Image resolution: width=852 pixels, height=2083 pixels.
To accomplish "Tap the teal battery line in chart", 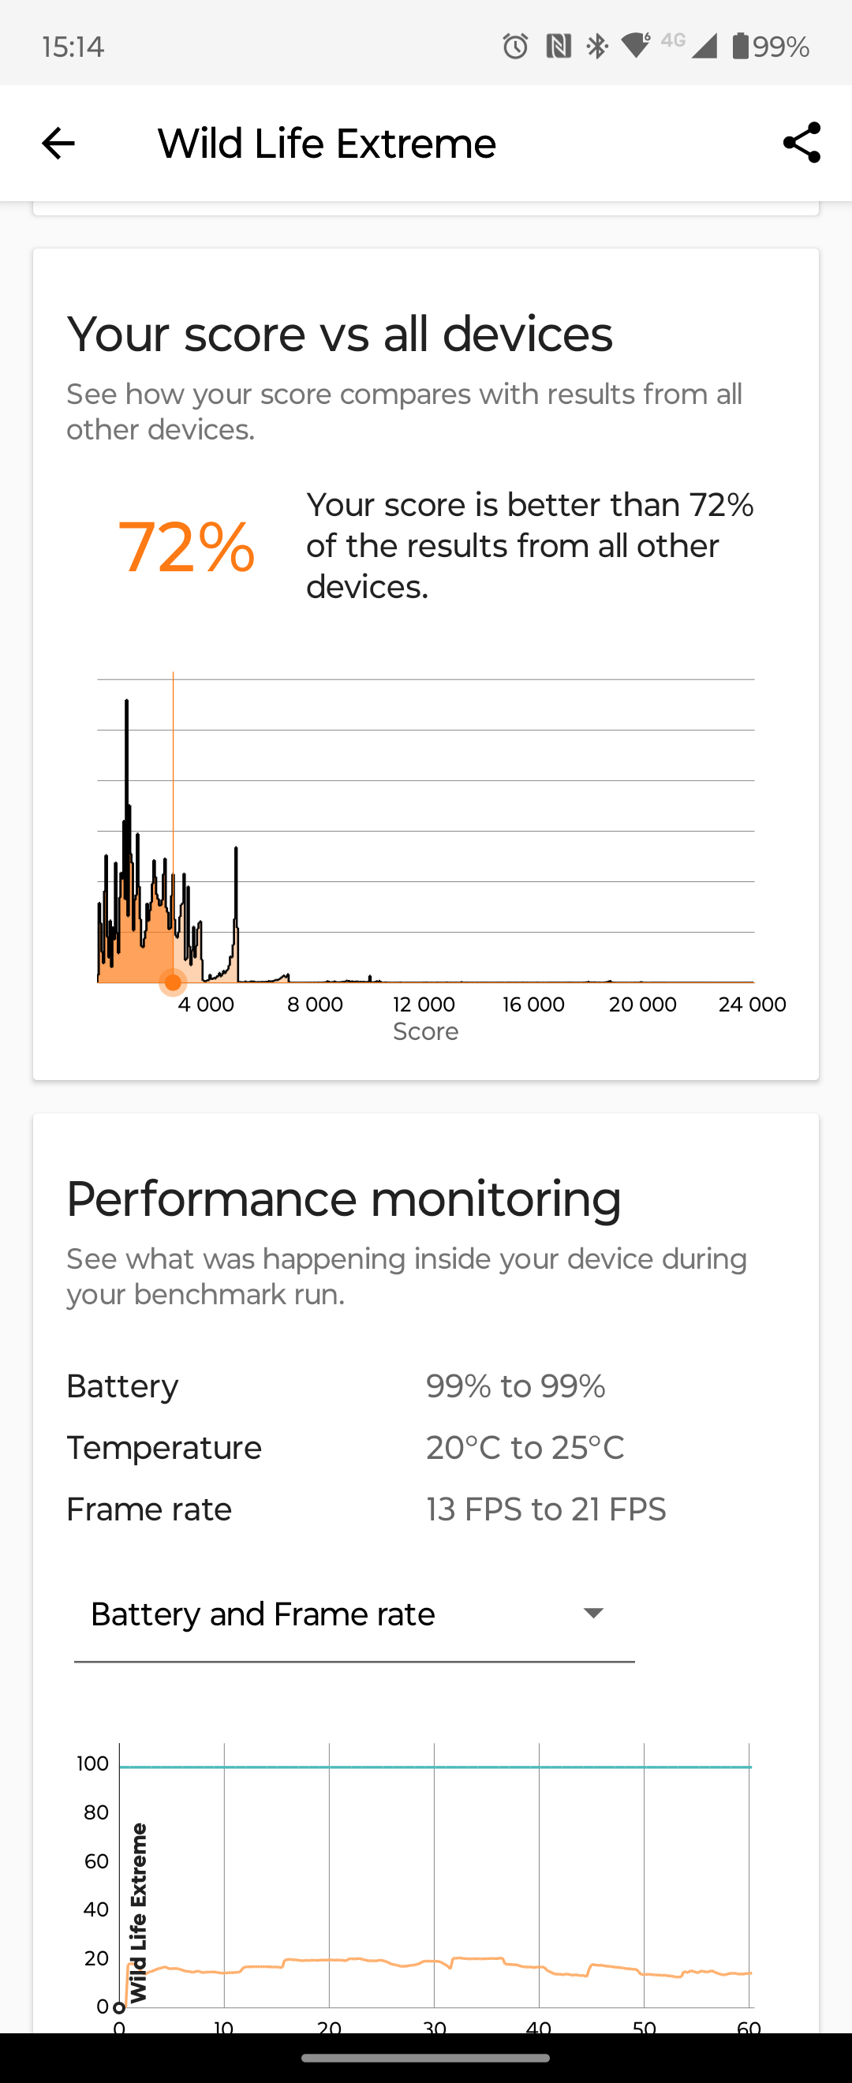I will tap(435, 1767).
